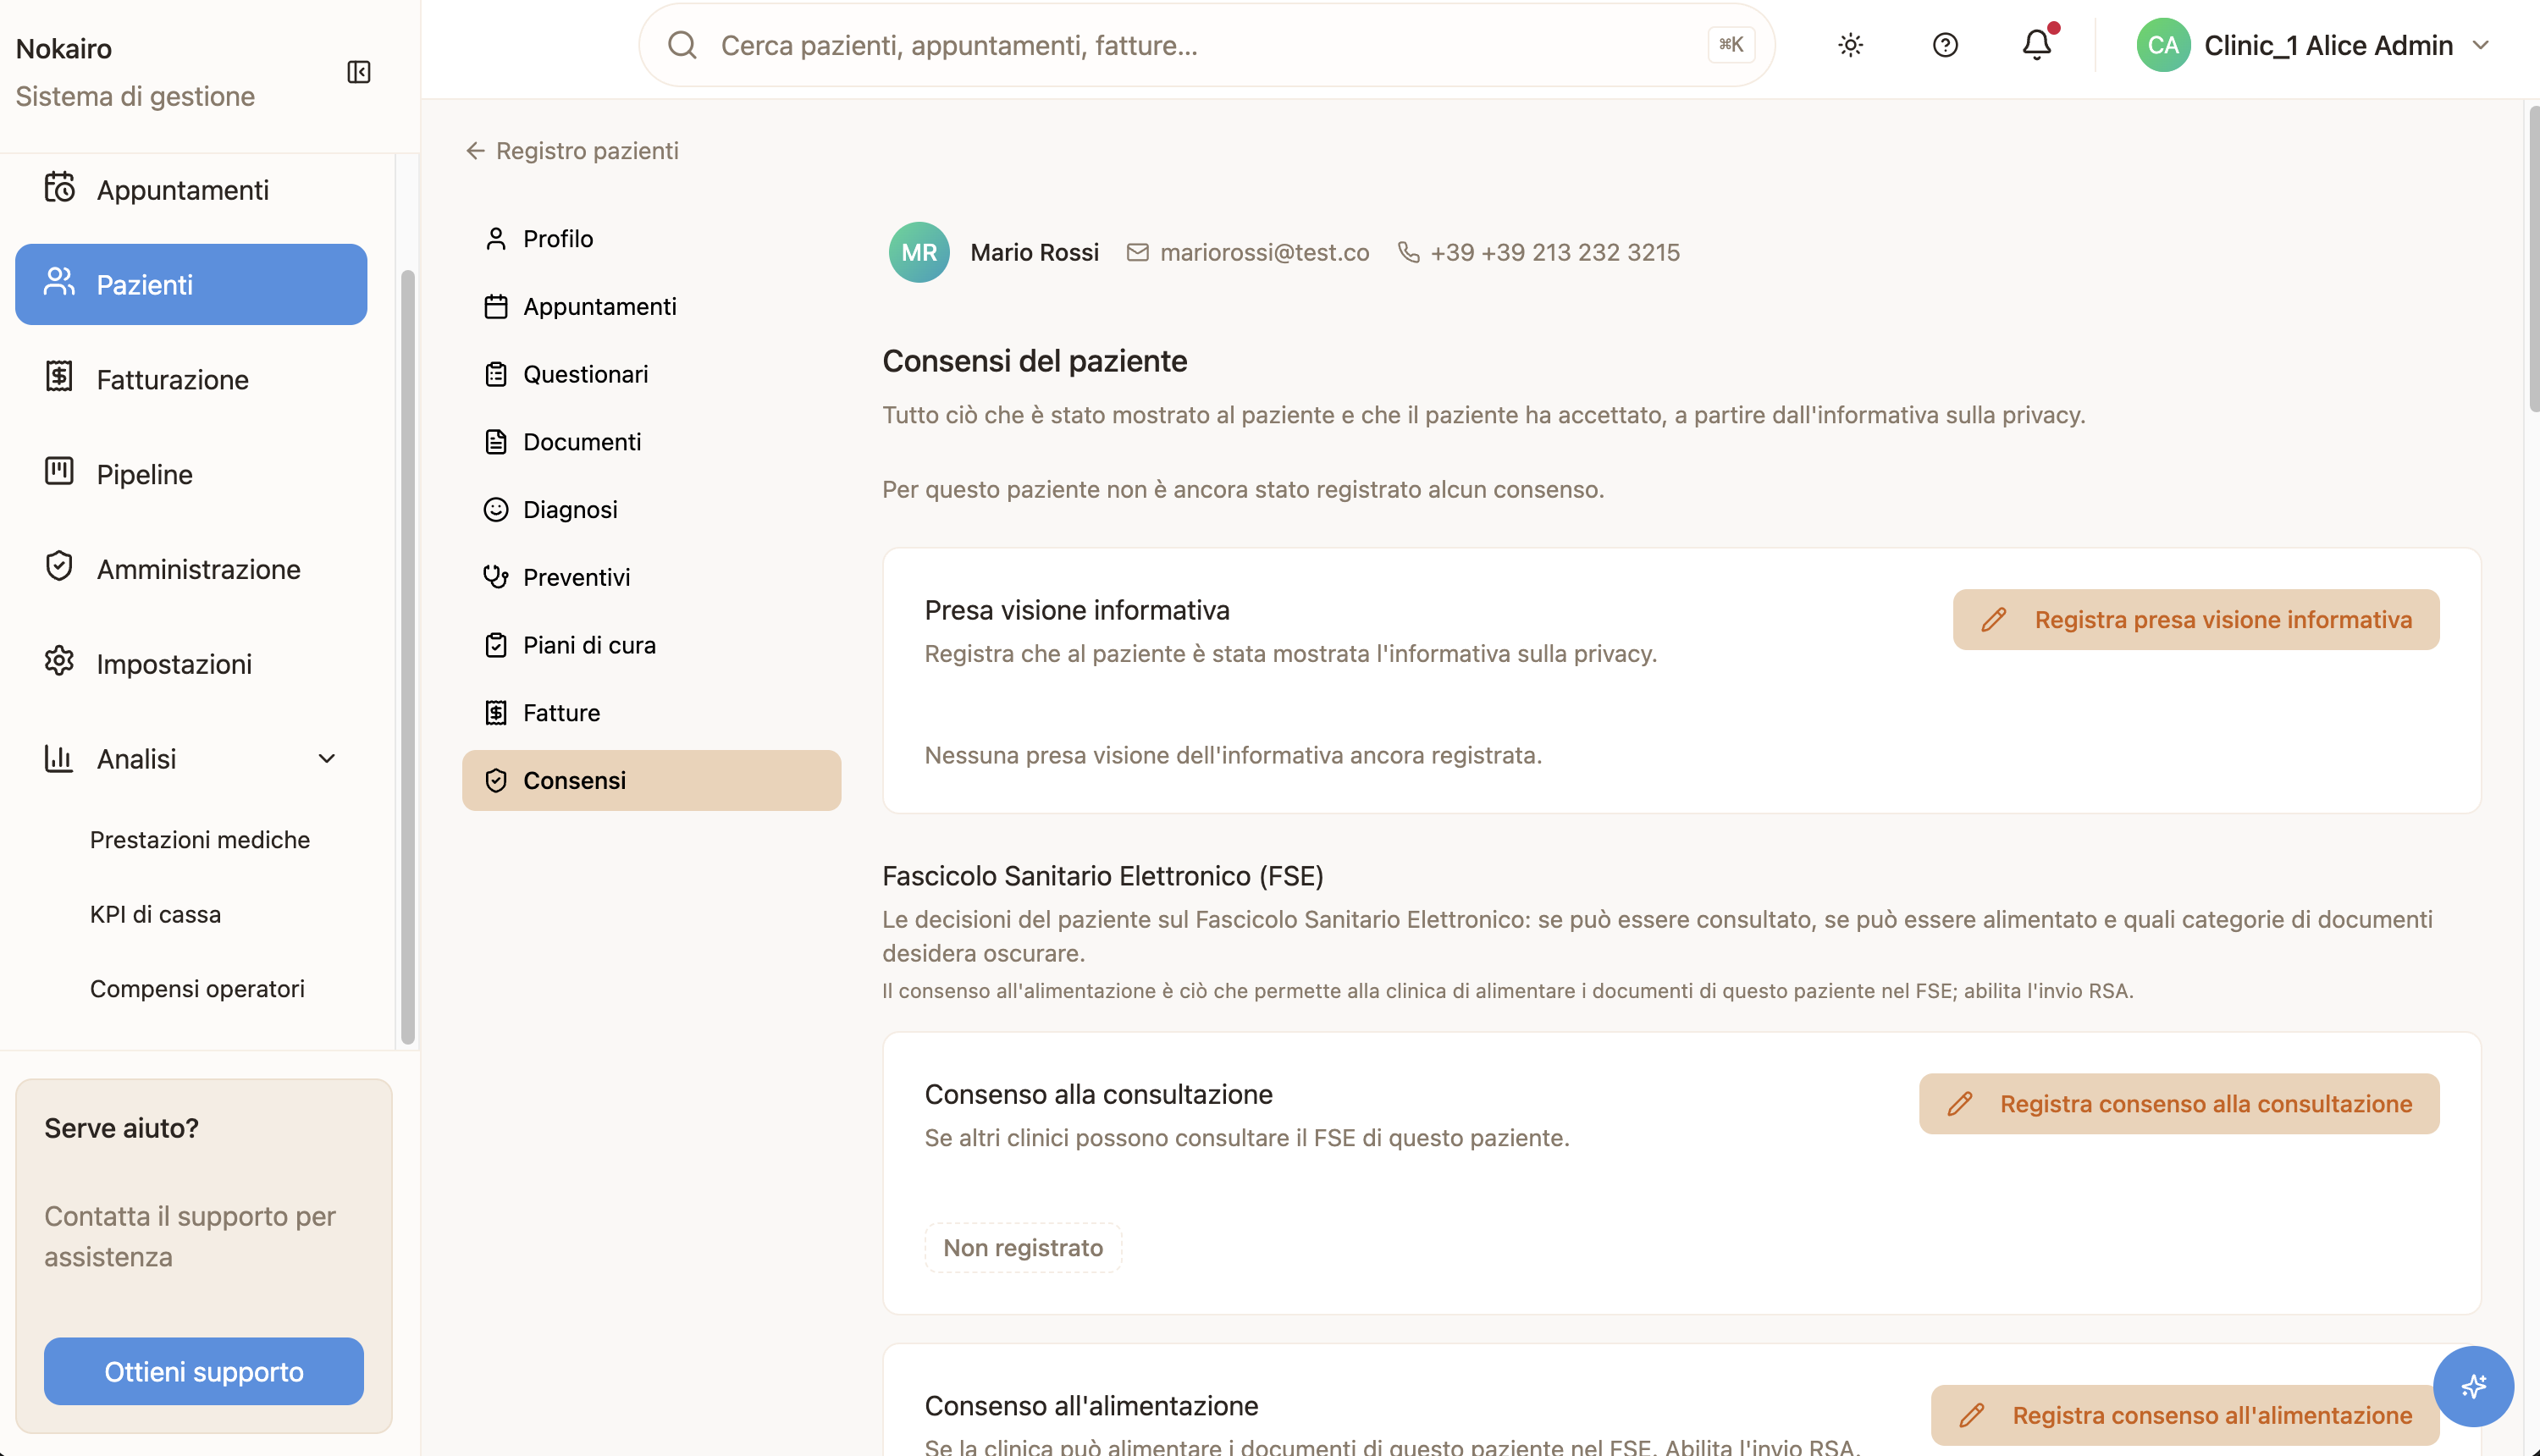Screen dimensions: 2540x1456
Task: Click Registra consenso all'alimentazione
Action: coord(2185,1415)
